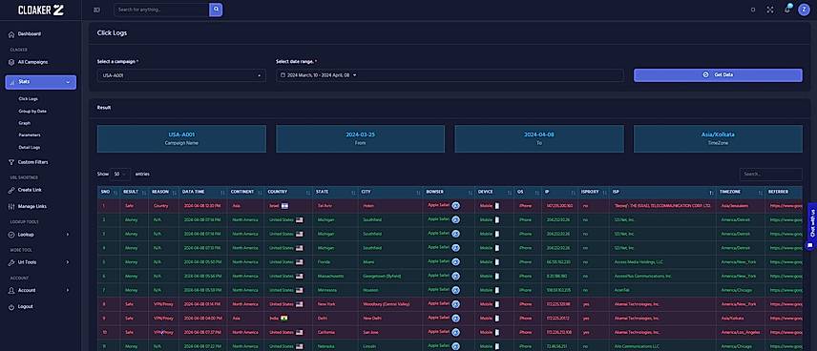Sort table by CITY column

tap(390, 192)
